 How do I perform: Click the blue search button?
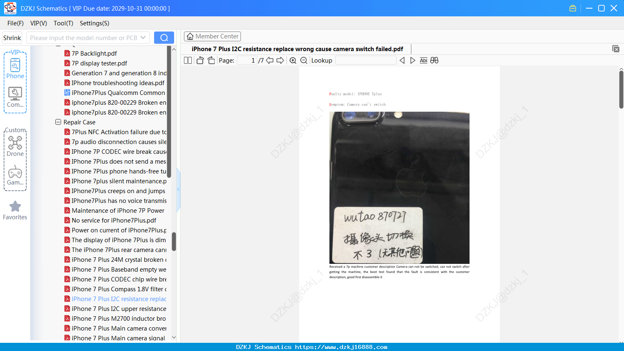pos(164,38)
